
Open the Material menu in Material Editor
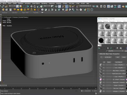point(106,21)
